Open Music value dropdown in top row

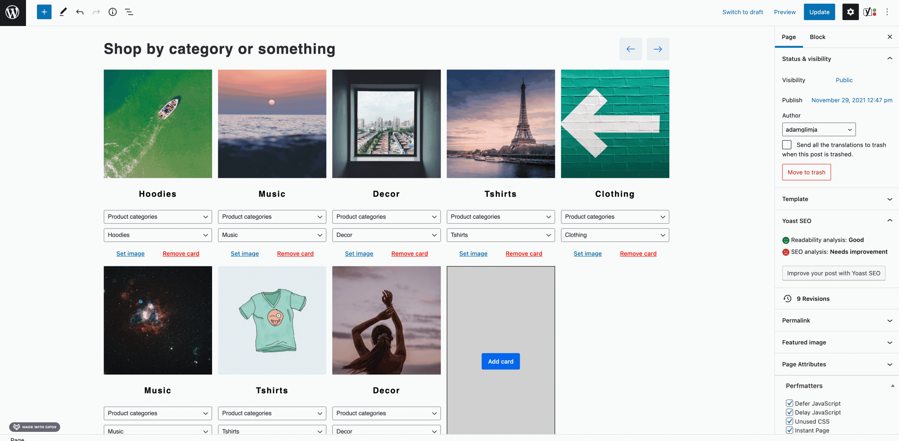coord(272,235)
